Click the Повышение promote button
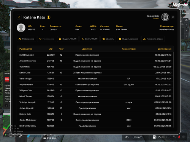This screenshot has width=190, height=142. [27, 39]
